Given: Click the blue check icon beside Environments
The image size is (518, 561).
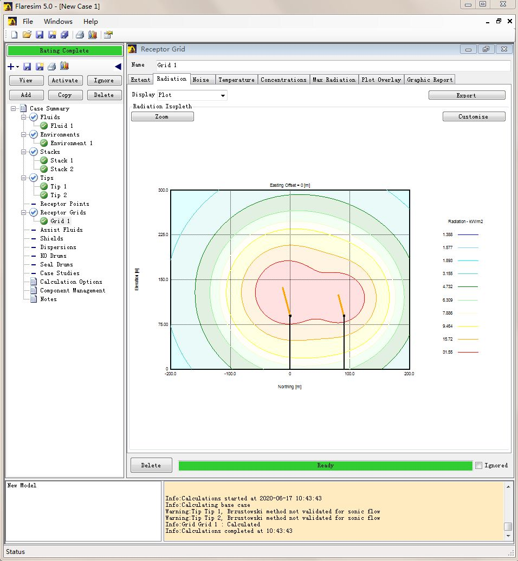Looking at the screenshot, I should click(34, 134).
